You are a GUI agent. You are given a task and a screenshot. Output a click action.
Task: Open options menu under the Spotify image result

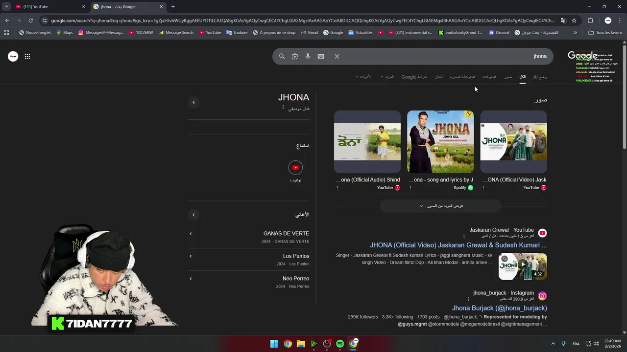[x=410, y=188]
